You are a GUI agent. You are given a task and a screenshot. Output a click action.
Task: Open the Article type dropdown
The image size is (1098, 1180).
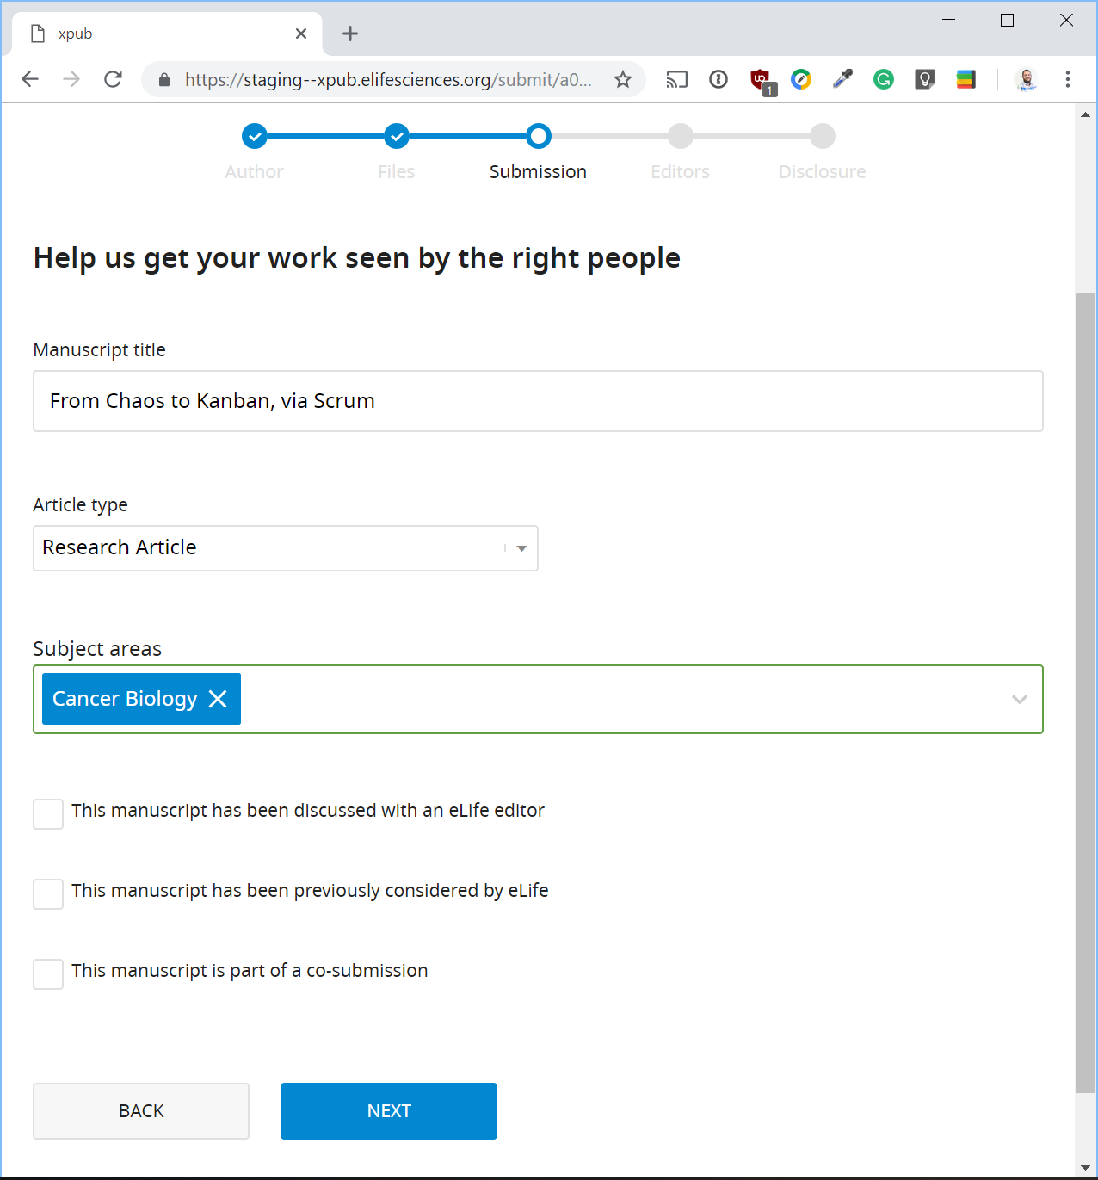coord(286,548)
